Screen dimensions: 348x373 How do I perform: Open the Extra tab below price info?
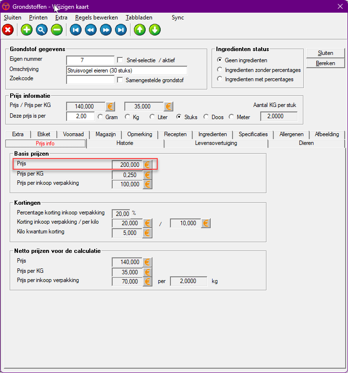coord(18,134)
